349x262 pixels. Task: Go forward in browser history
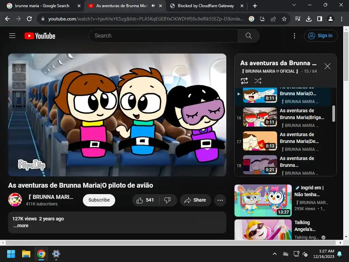click(x=18, y=19)
